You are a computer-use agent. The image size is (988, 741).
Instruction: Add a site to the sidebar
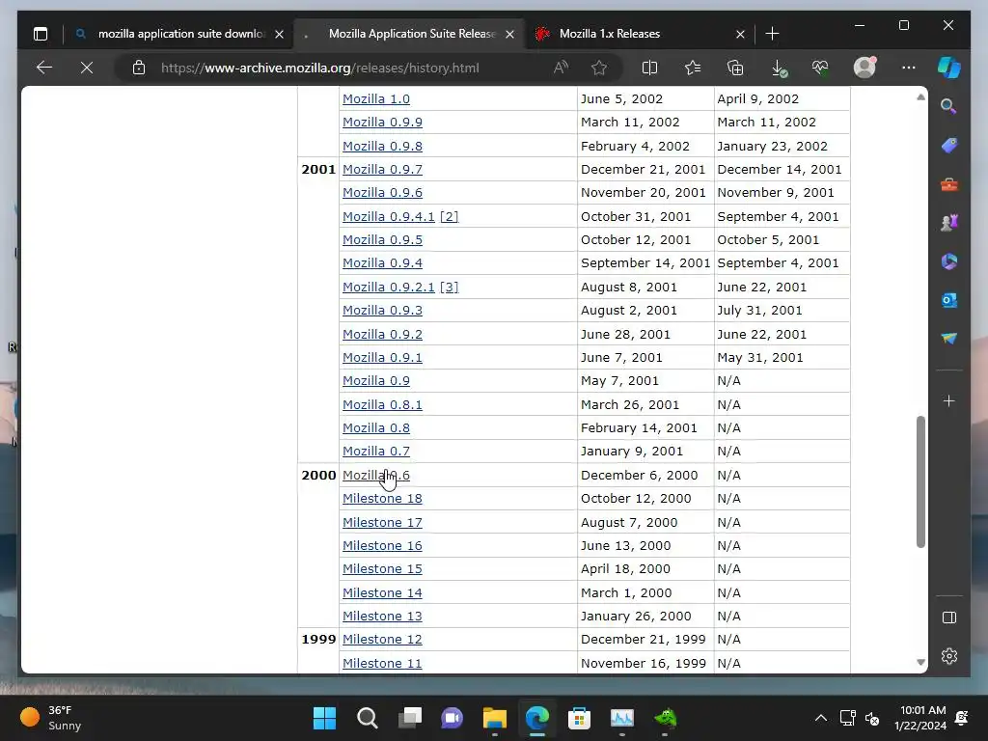949,400
